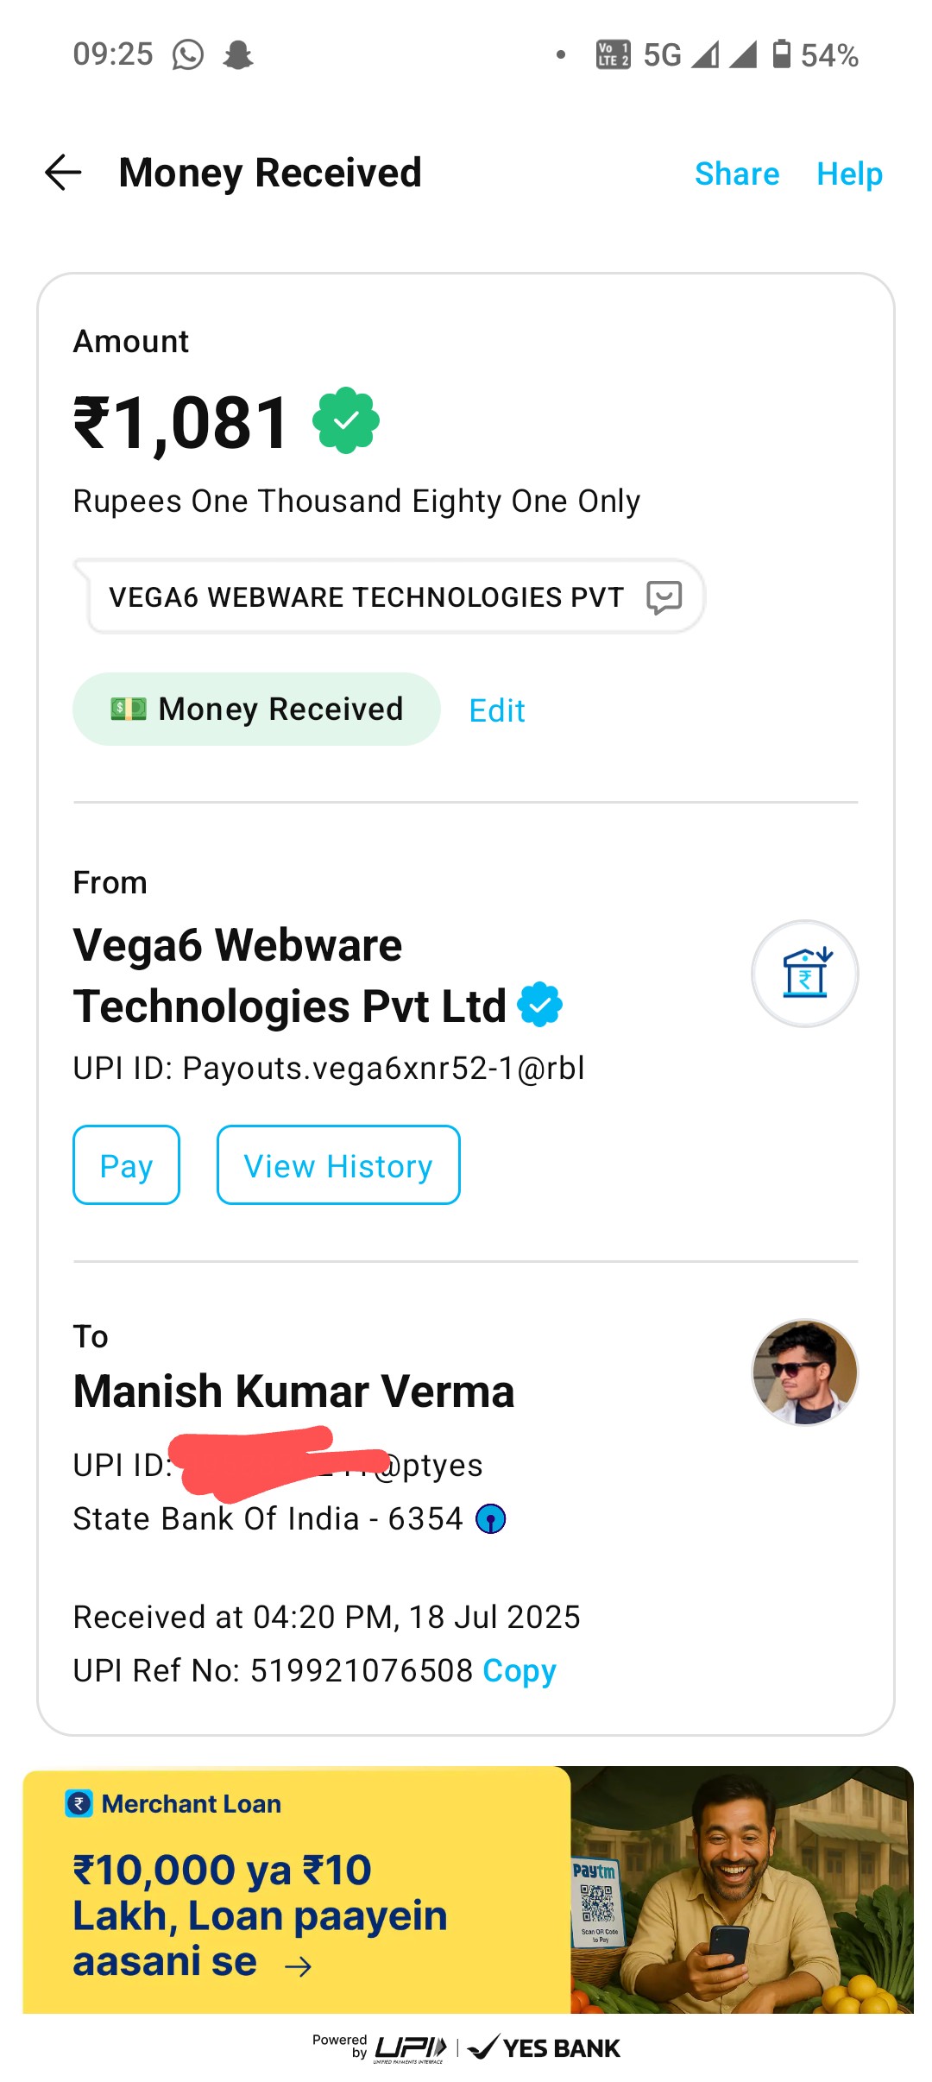Open Help for this transaction
The height and width of the screenshot is (2082, 932).
849,173
